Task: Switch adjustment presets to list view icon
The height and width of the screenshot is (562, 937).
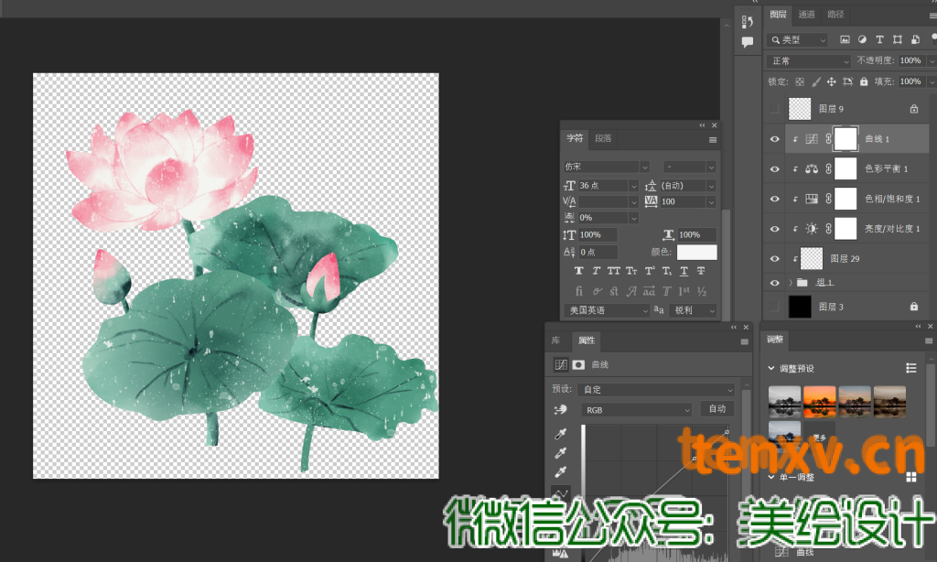Action: point(910,368)
